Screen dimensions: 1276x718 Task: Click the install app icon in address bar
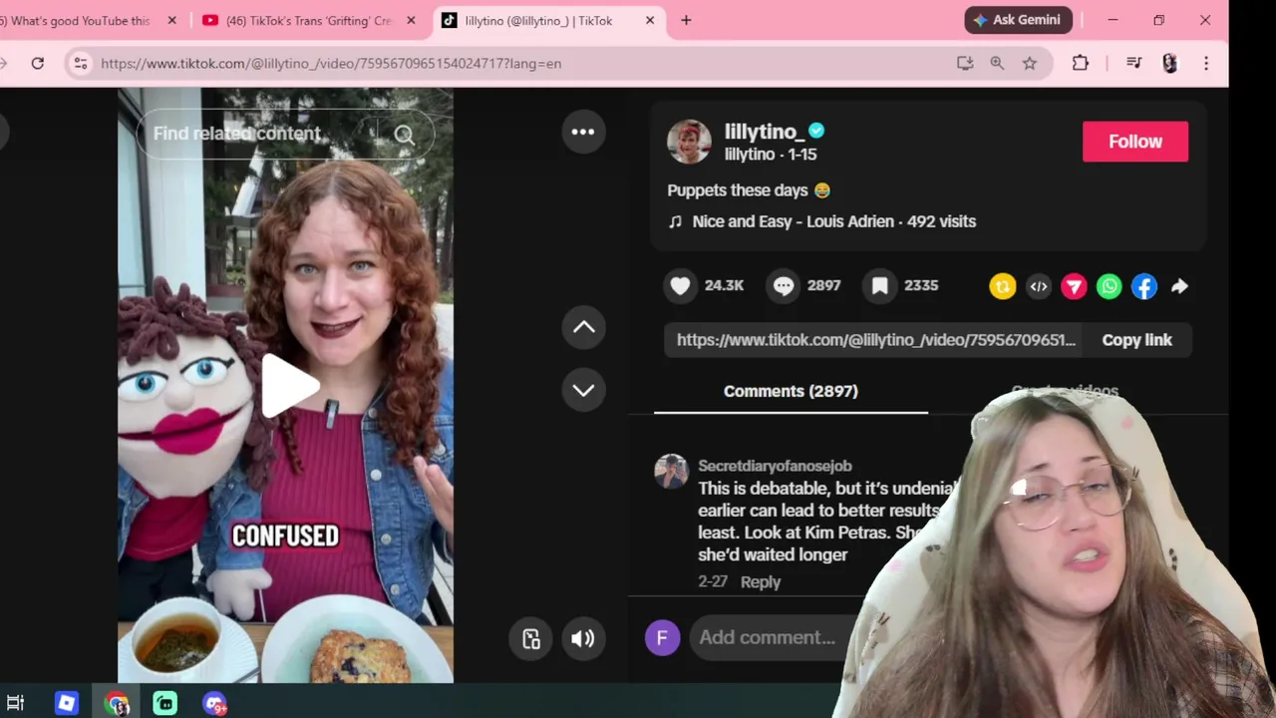pos(964,63)
